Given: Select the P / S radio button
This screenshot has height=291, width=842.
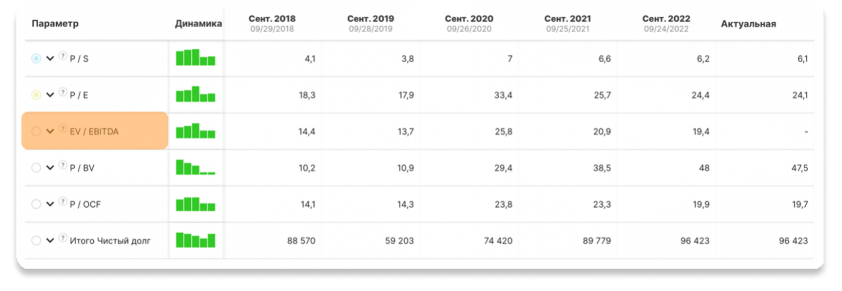Looking at the screenshot, I should tap(36, 58).
